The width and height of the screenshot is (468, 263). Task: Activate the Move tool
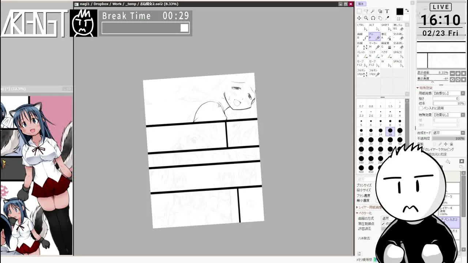359,18
